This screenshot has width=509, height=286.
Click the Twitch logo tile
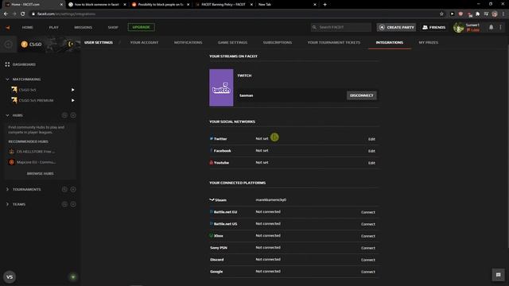pos(221,87)
